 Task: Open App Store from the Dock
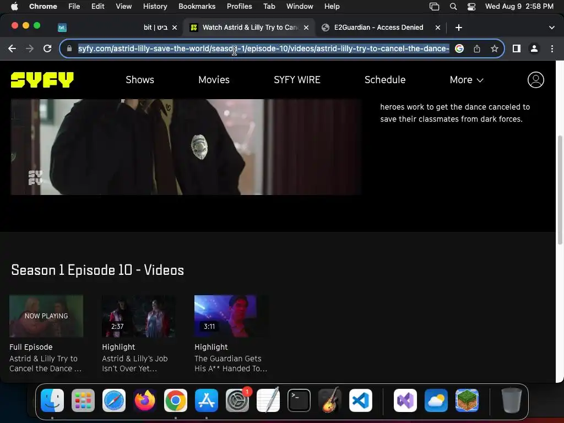point(207,400)
